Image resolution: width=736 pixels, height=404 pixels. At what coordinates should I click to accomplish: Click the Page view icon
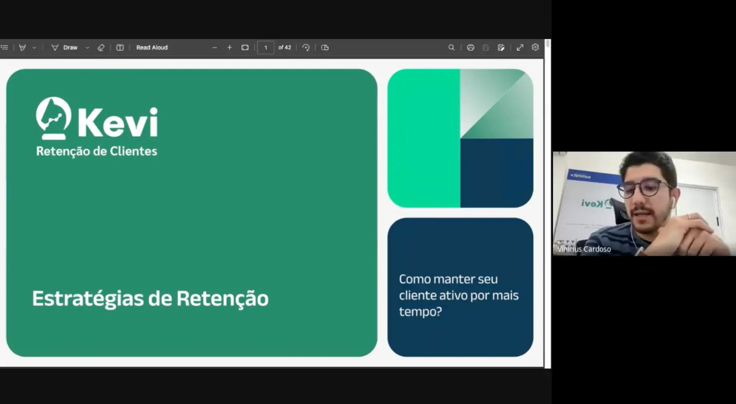point(325,48)
